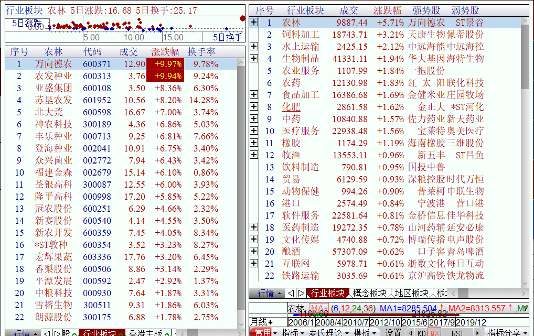Select the 软件服务 sector row

pos(390,215)
